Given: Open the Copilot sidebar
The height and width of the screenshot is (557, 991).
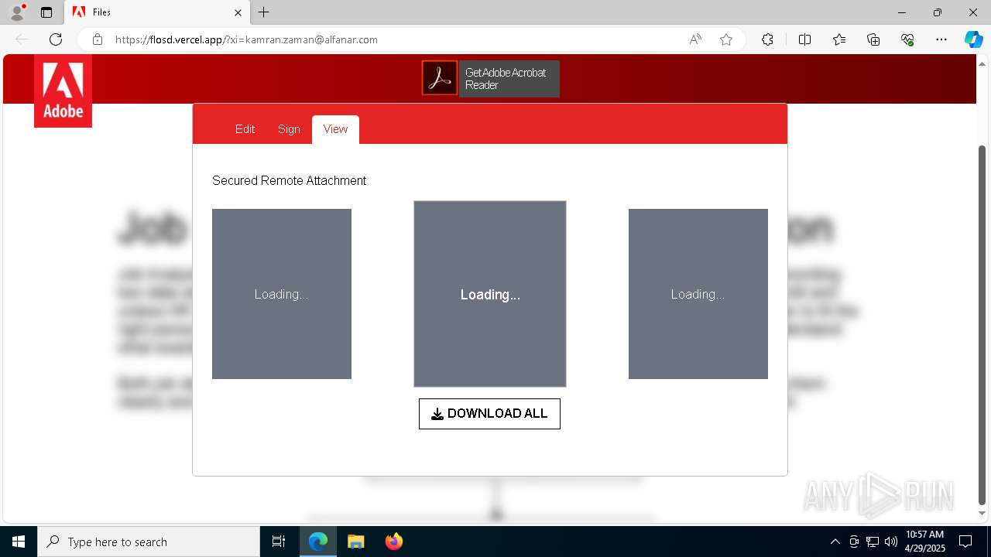Looking at the screenshot, I should [973, 39].
